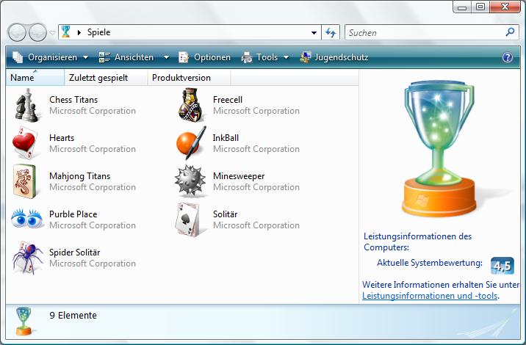Click the InkBall orange ball icon
The height and width of the screenshot is (345, 526).
coord(191,143)
